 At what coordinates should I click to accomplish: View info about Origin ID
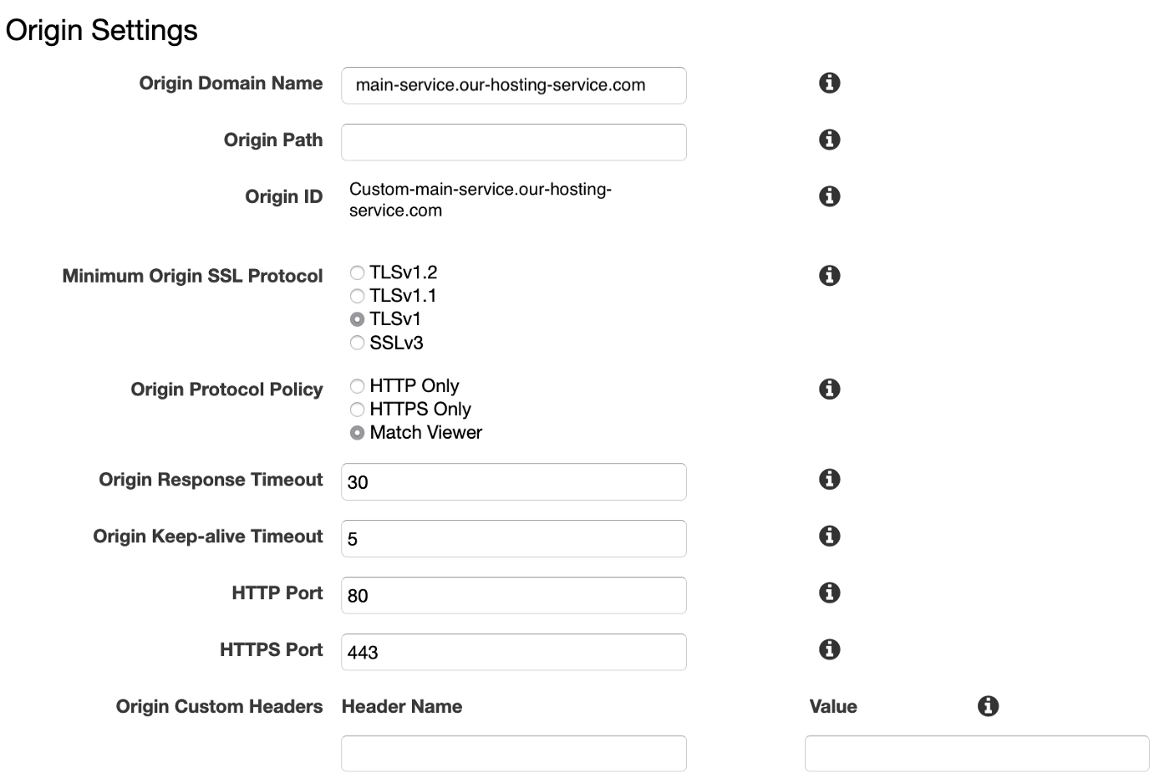(829, 196)
